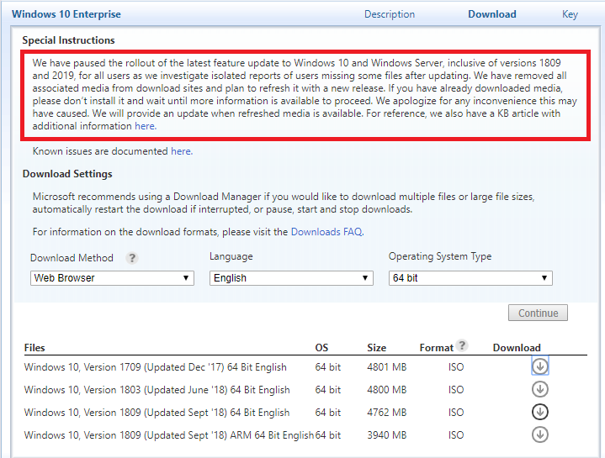This screenshot has height=458, width=605.
Task: Select 'ARM 64 Bit English' file name
Action: (x=168, y=435)
